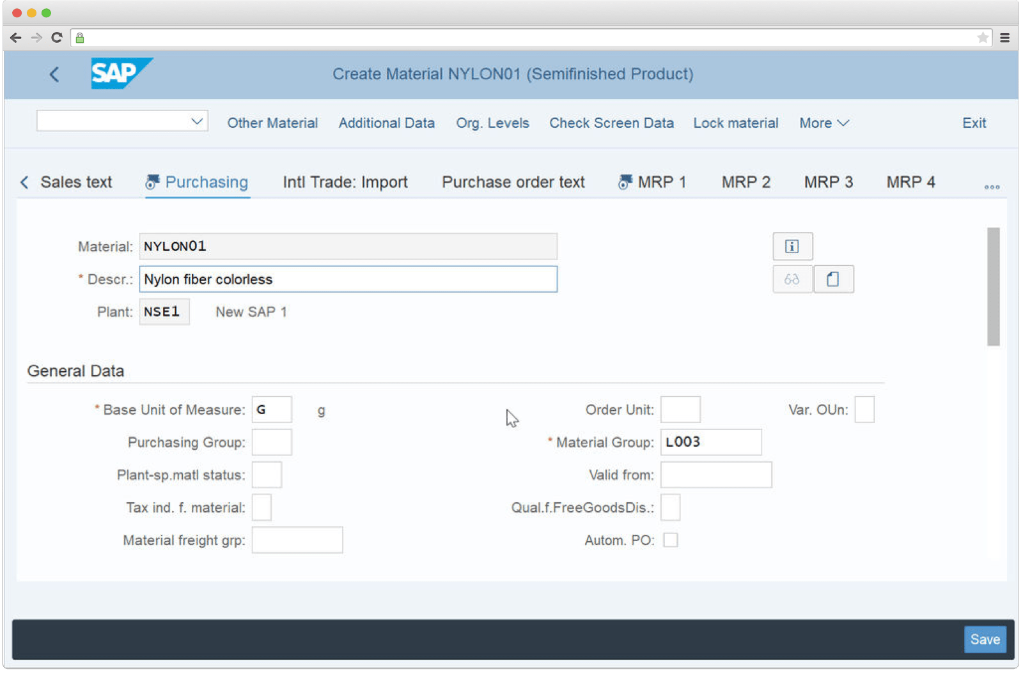
Task: Tick the Autom. PO checkbox
Action: [x=671, y=541]
